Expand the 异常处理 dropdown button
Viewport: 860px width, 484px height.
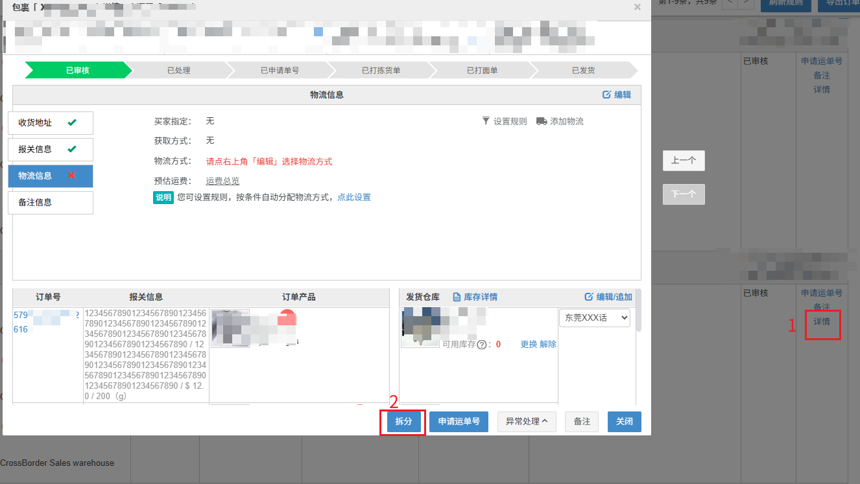525,421
